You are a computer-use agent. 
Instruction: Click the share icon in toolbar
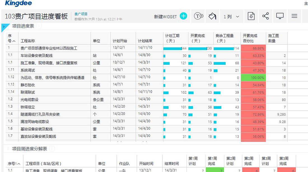coord(265,16)
